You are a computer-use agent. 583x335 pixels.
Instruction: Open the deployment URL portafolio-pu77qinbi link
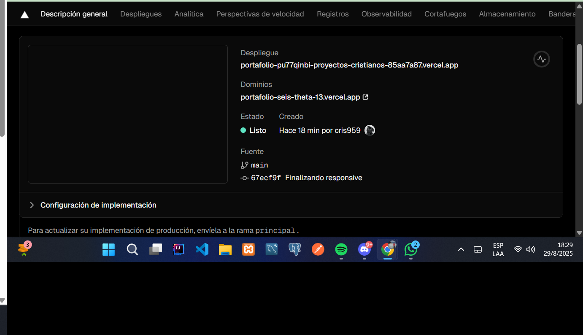pyautogui.click(x=349, y=65)
